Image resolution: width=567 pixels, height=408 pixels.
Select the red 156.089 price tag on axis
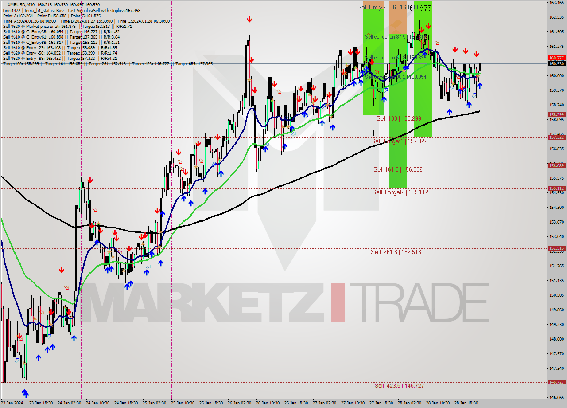(556, 166)
